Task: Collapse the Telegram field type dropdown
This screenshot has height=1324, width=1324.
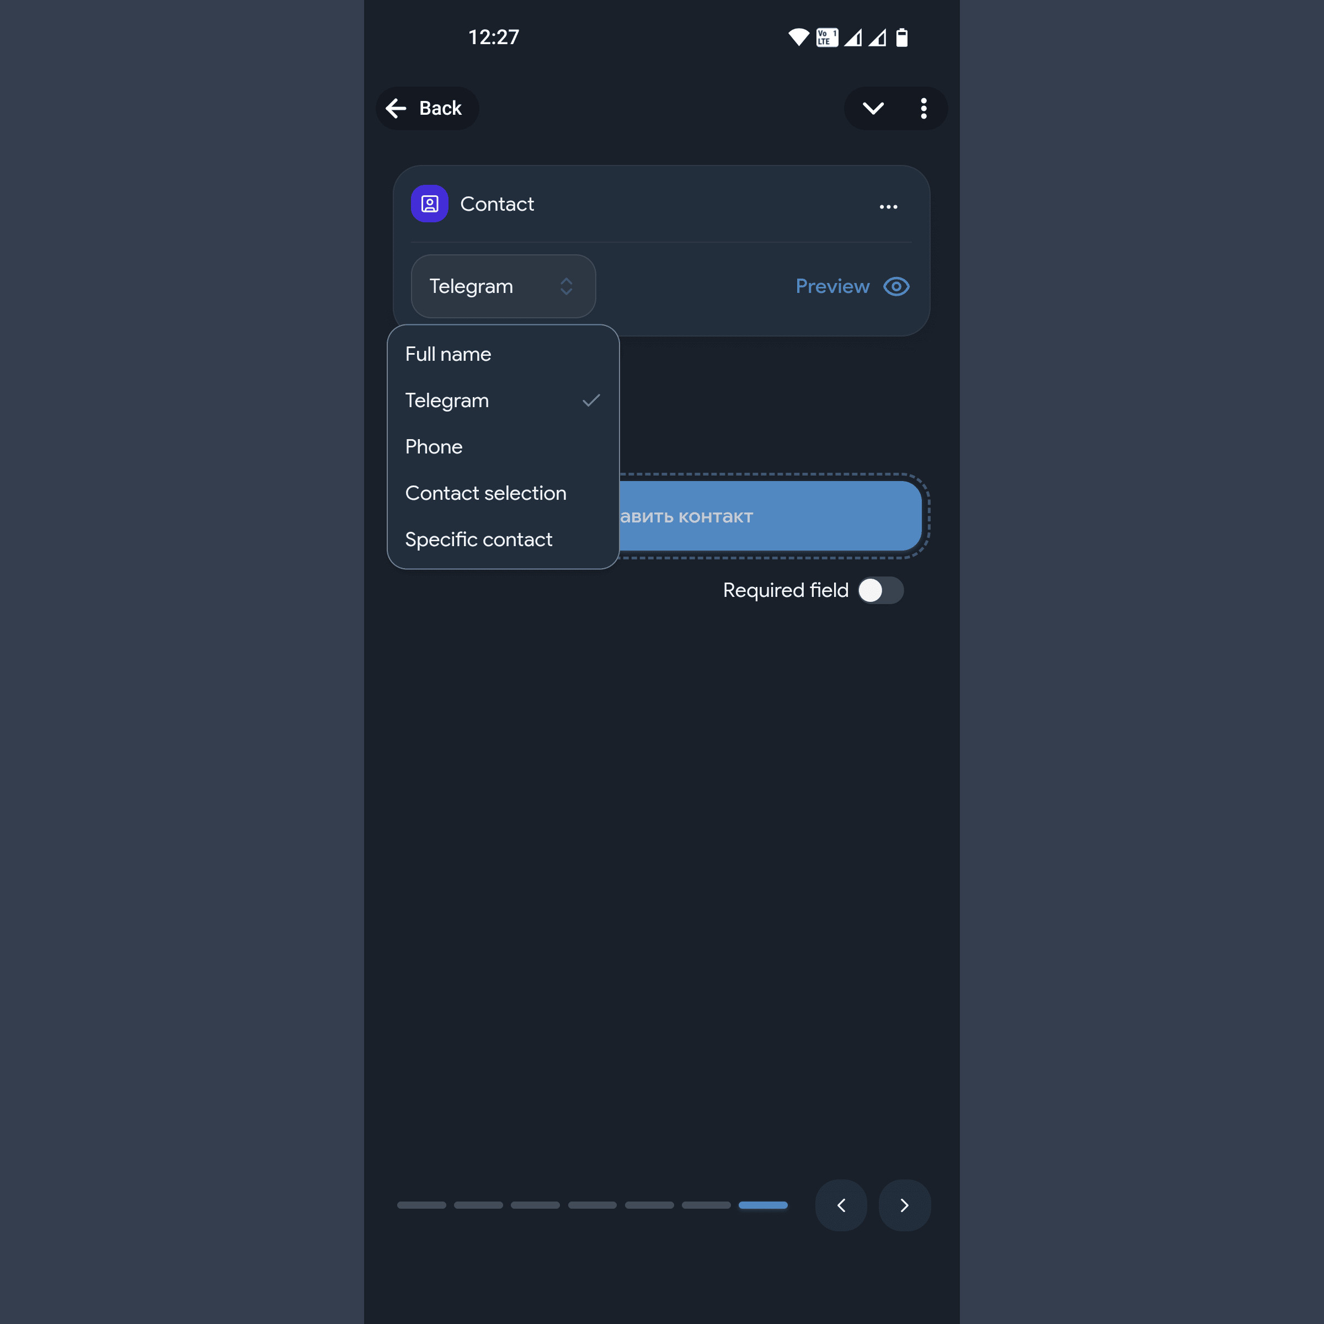Action: pyautogui.click(x=503, y=286)
